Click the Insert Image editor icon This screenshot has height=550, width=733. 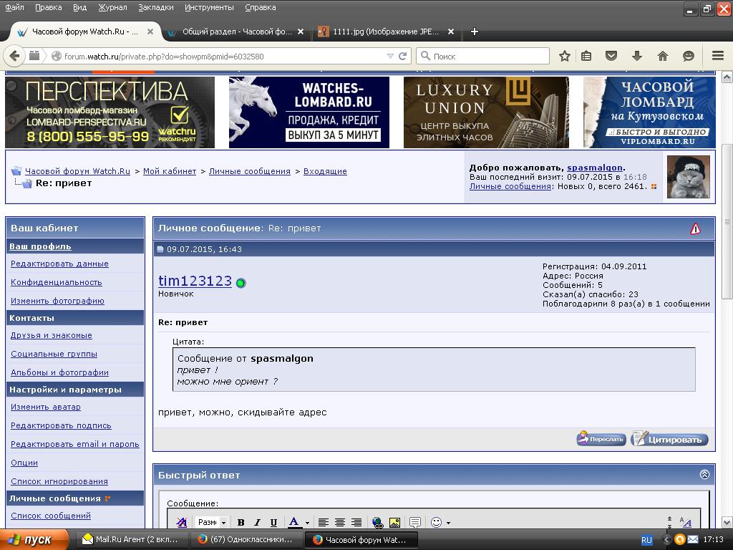pyautogui.click(x=394, y=523)
